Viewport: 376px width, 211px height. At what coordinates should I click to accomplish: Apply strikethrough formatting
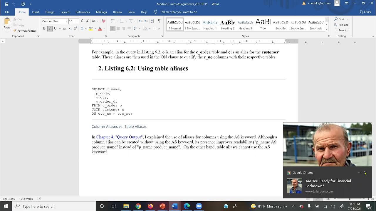65,28
